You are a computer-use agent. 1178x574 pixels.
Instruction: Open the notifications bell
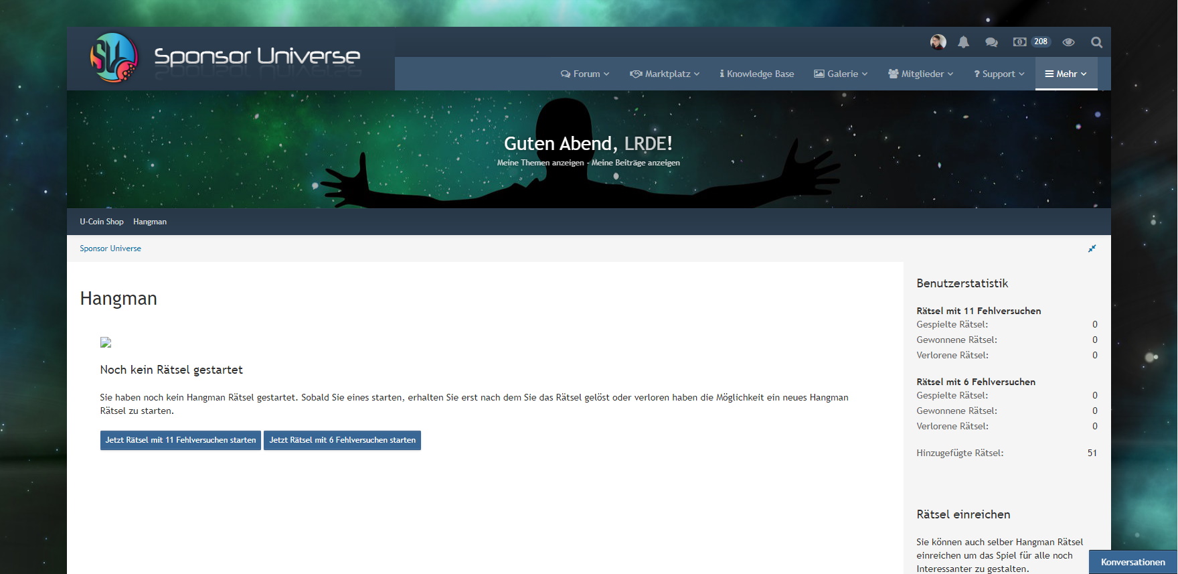tap(963, 42)
